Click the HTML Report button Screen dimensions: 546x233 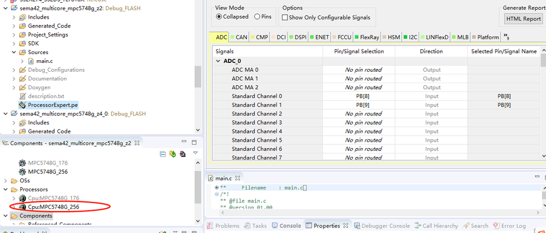click(524, 19)
